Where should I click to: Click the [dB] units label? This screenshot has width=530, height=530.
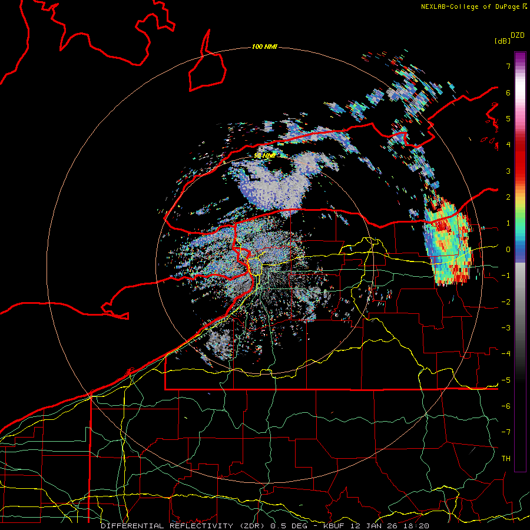(x=502, y=41)
